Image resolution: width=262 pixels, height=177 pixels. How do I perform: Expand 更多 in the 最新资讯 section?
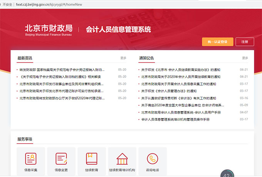(123, 58)
